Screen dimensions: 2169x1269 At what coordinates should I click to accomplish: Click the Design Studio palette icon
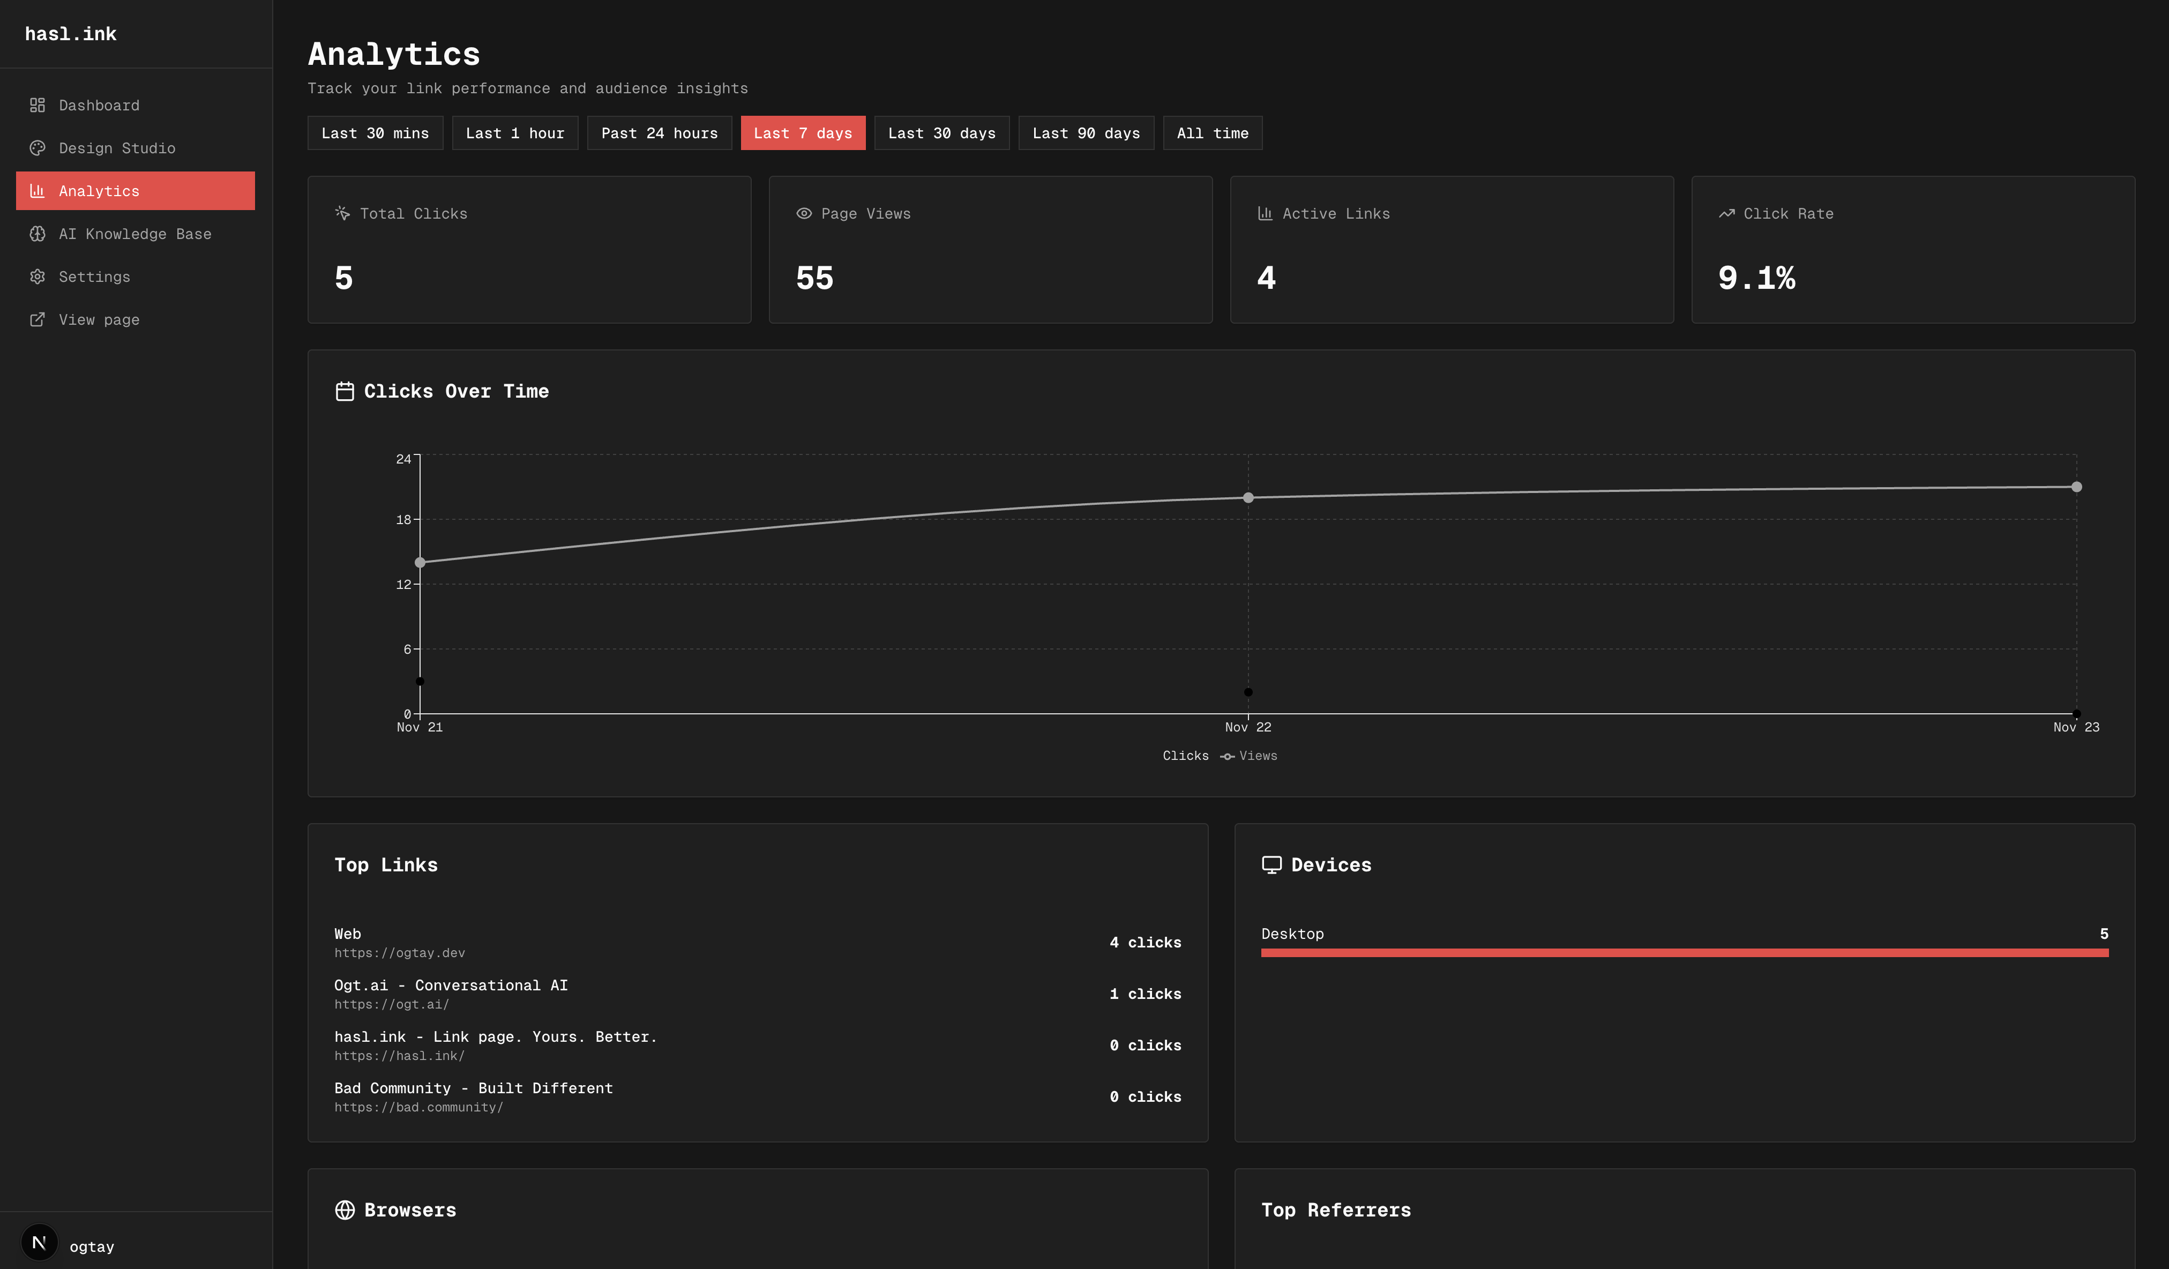[37, 148]
